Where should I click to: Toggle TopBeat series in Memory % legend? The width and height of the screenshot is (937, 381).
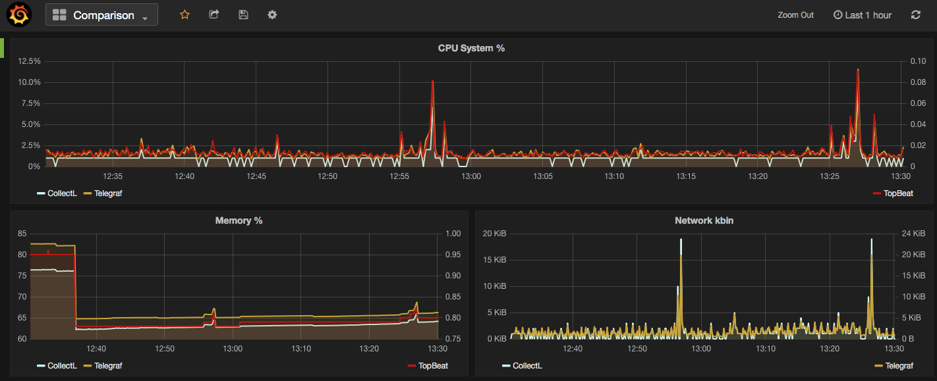[x=433, y=365]
